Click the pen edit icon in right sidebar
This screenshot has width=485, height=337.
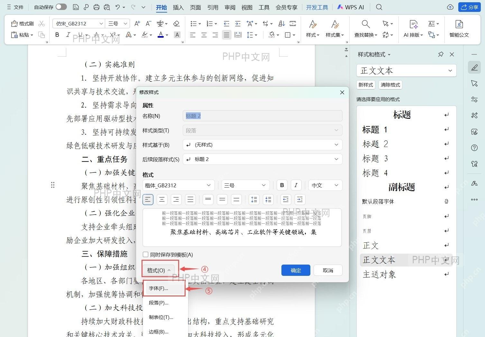[x=474, y=67]
